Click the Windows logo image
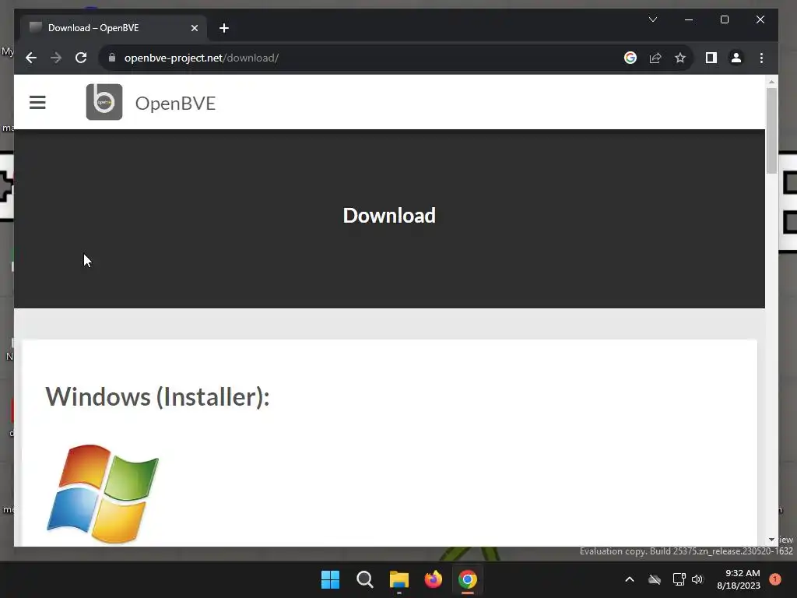 (x=103, y=494)
